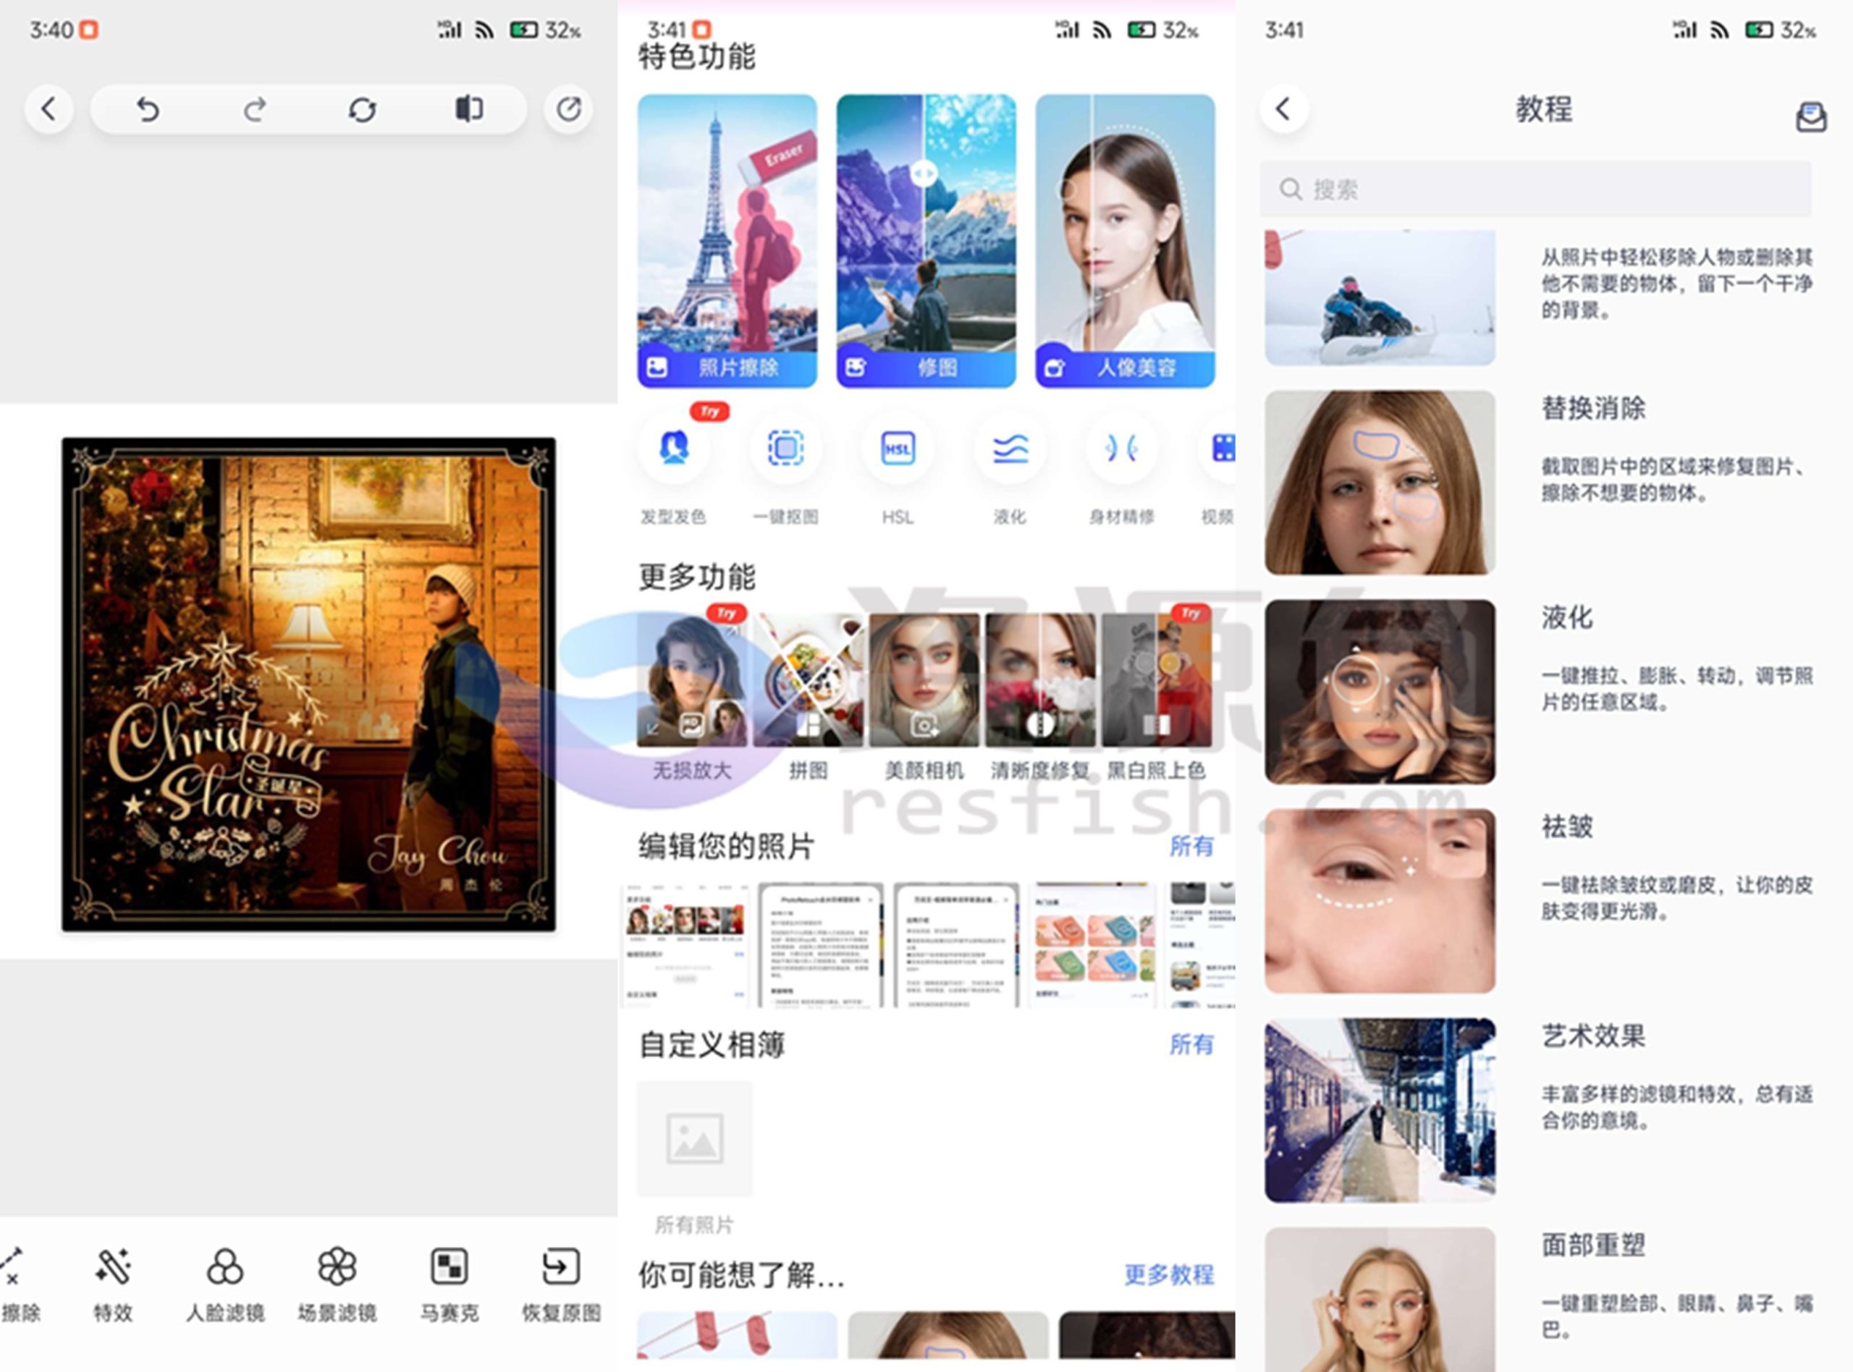Screen dimensions: 1853x1372
Task: Tap the 更多功能 heading
Action: pos(697,577)
